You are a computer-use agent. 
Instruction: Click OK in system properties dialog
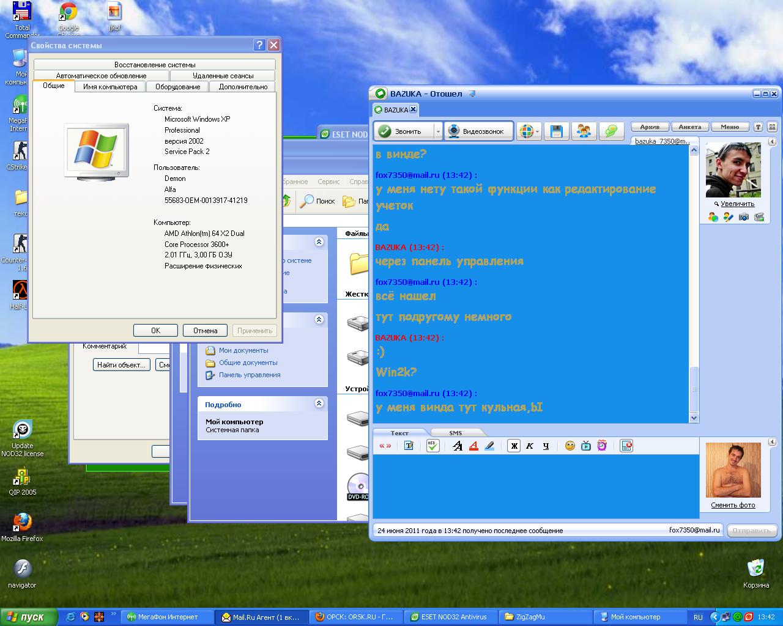pyautogui.click(x=155, y=331)
